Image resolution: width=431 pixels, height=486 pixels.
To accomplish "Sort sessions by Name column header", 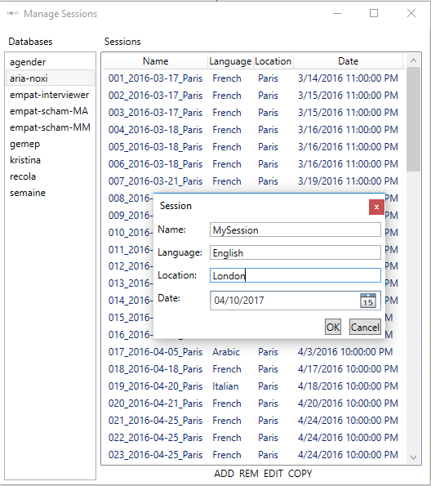I will (156, 61).
